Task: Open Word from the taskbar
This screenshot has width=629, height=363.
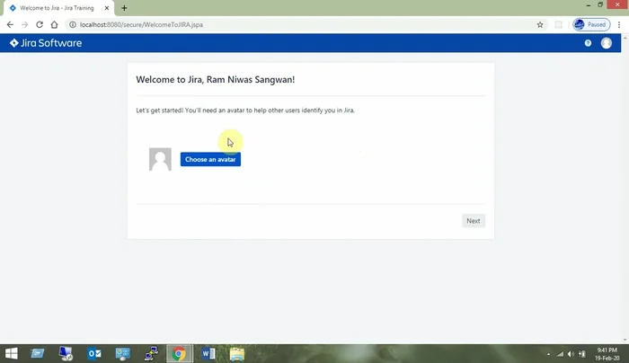Action: [208, 353]
